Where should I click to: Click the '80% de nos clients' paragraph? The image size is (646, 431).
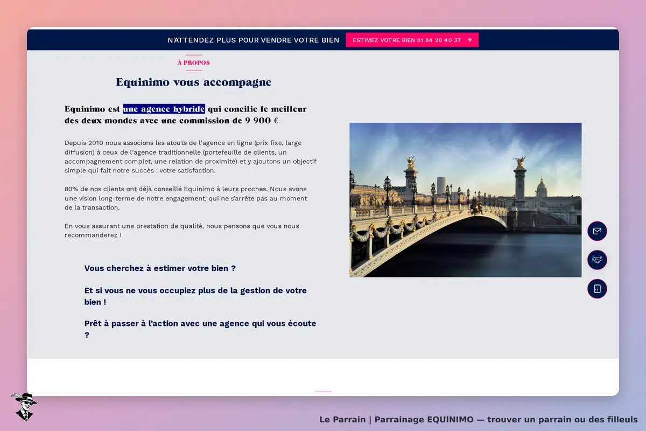tap(186, 198)
